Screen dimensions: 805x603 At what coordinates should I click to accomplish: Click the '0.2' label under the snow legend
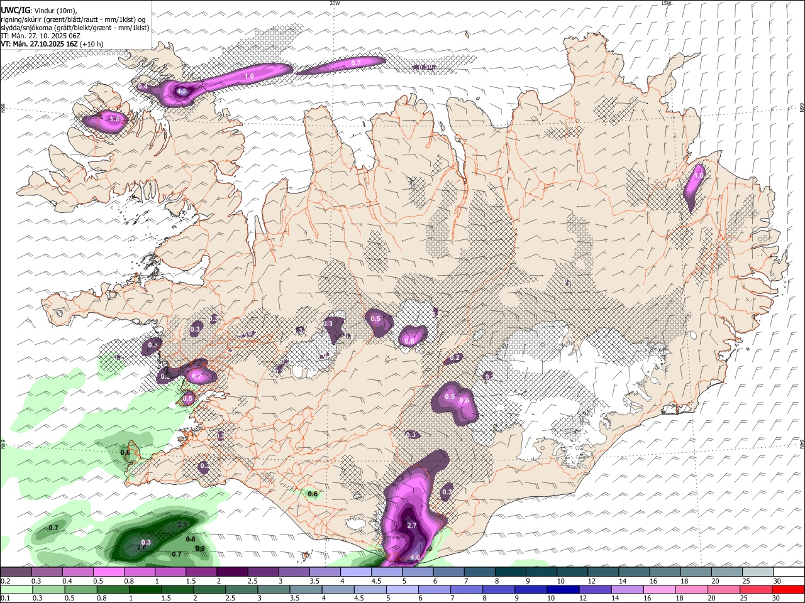point(4,581)
